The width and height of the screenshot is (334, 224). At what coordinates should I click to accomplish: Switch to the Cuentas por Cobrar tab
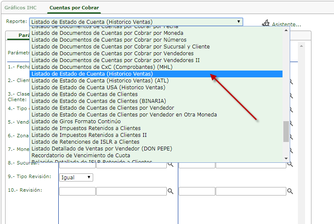pos(74,8)
